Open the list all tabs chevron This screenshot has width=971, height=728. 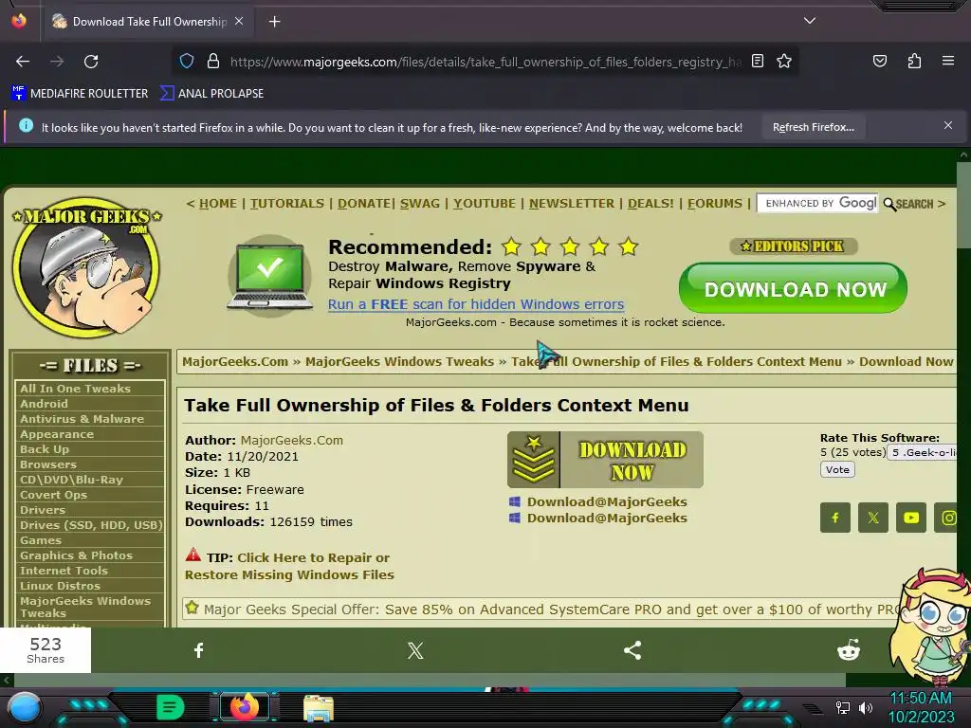(x=810, y=21)
